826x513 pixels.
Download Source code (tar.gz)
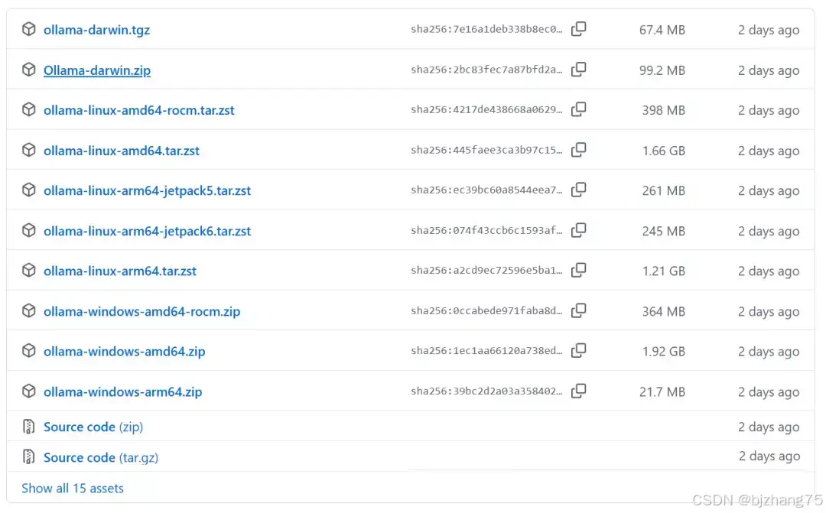coord(101,458)
